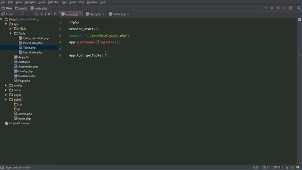Viewport: 302px width, 170px height.
Task: Open the Window menu
Action: 92,2
